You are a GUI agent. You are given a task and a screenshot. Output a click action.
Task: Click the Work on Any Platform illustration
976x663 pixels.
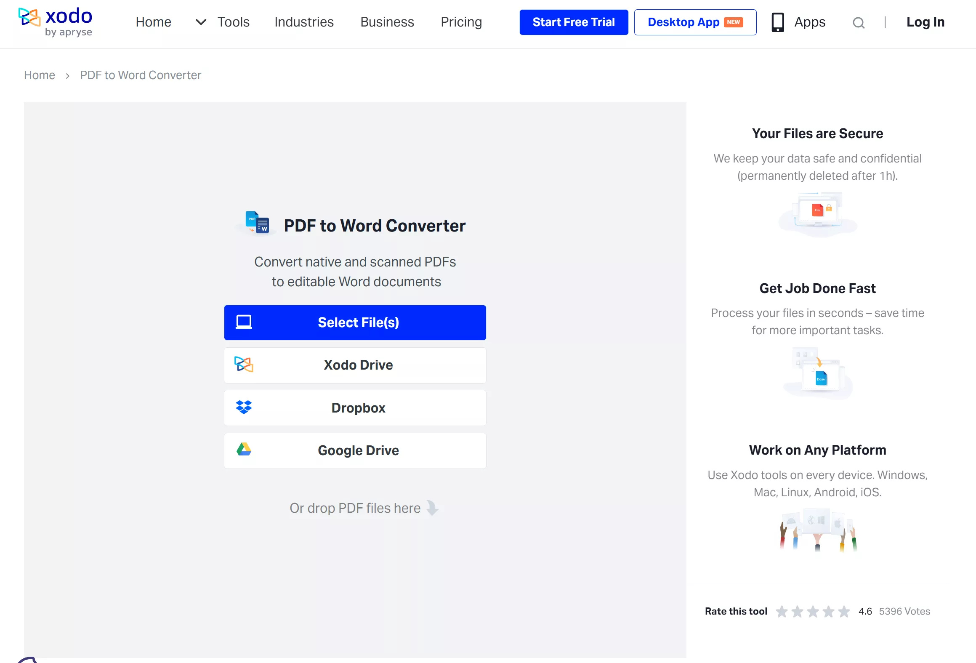(x=818, y=530)
